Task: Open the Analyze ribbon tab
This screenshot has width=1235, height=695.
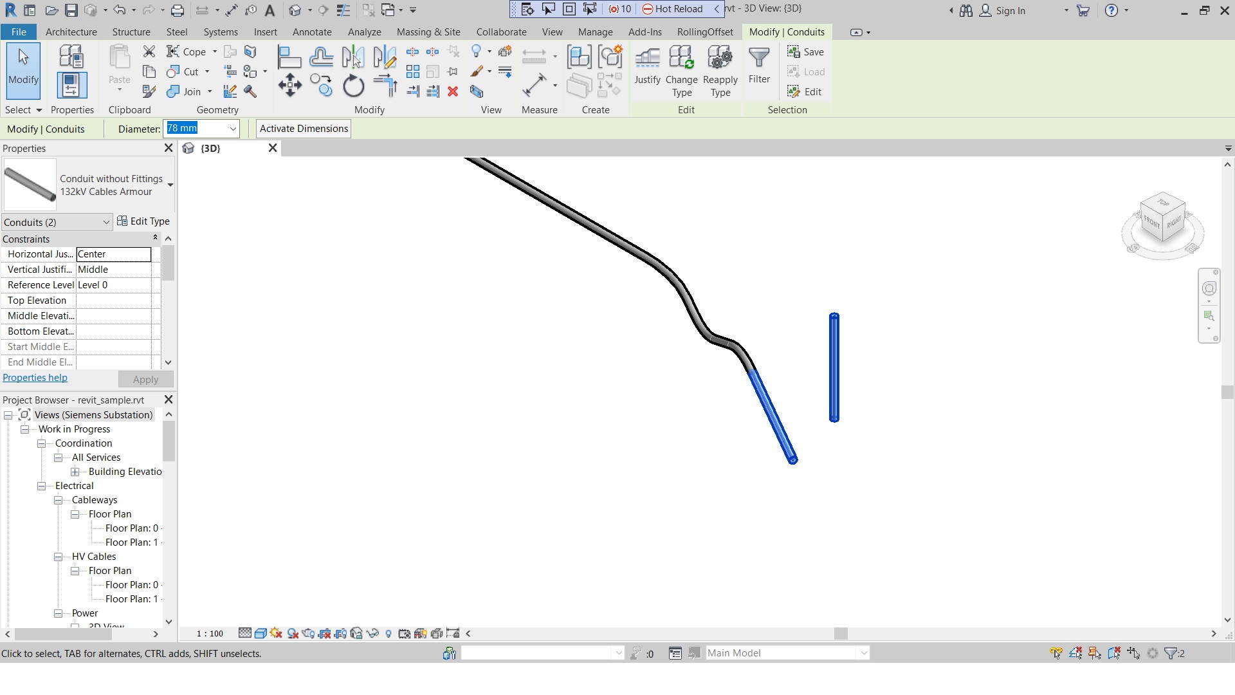Action: click(364, 32)
